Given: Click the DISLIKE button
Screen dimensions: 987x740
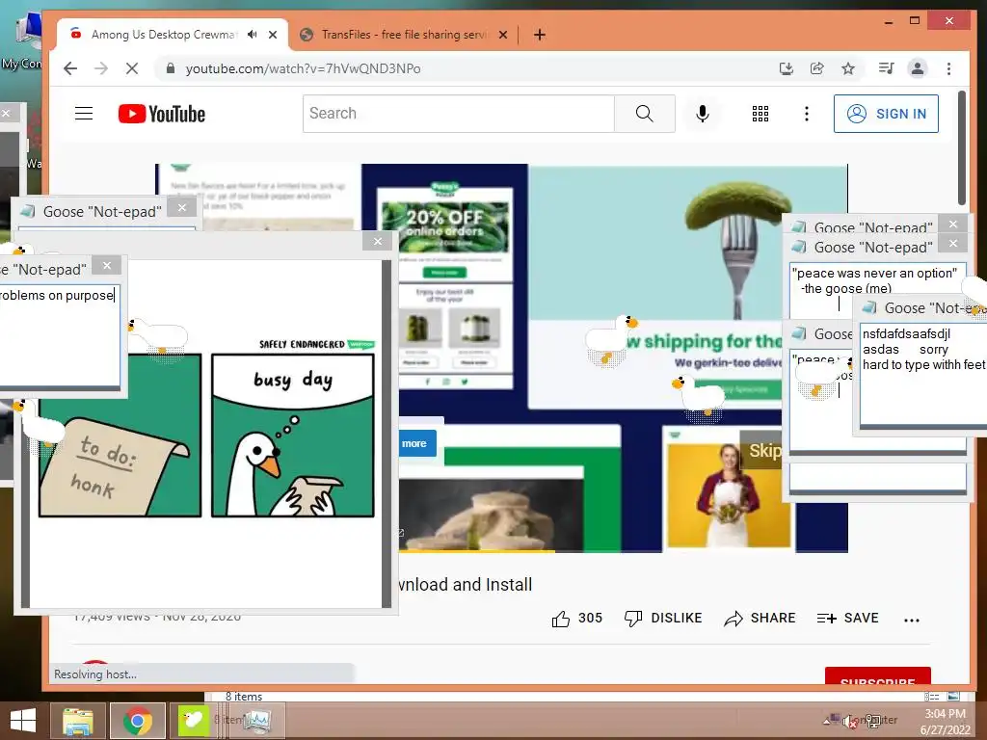Looking at the screenshot, I should (663, 619).
